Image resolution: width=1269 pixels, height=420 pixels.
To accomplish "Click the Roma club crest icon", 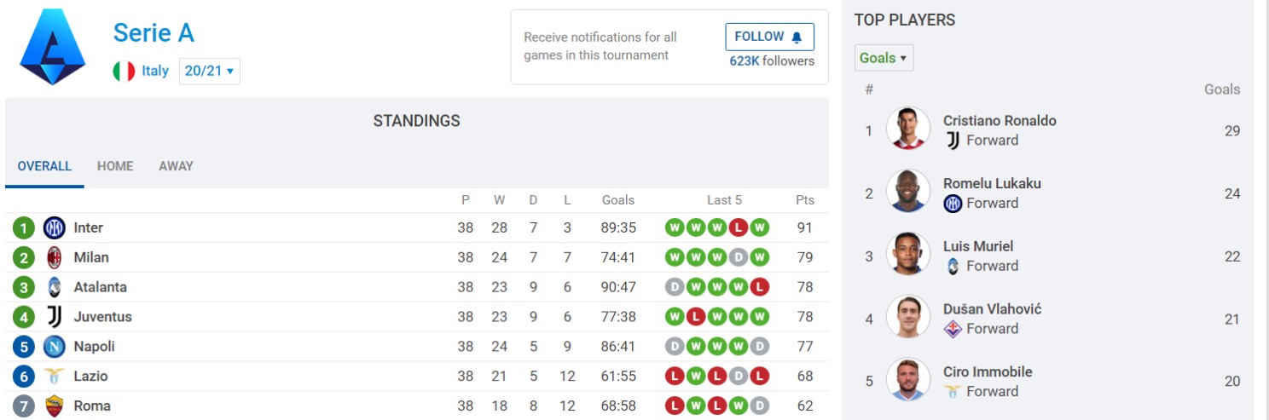I will [55, 406].
